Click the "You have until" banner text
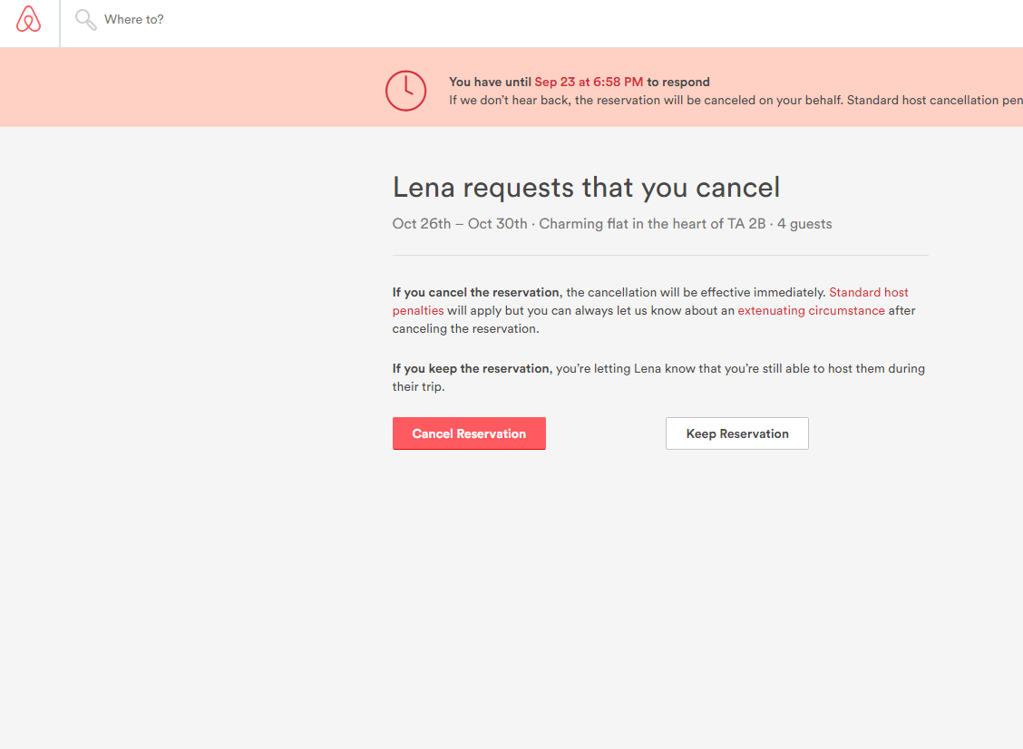1023x749 pixels. click(x=490, y=82)
